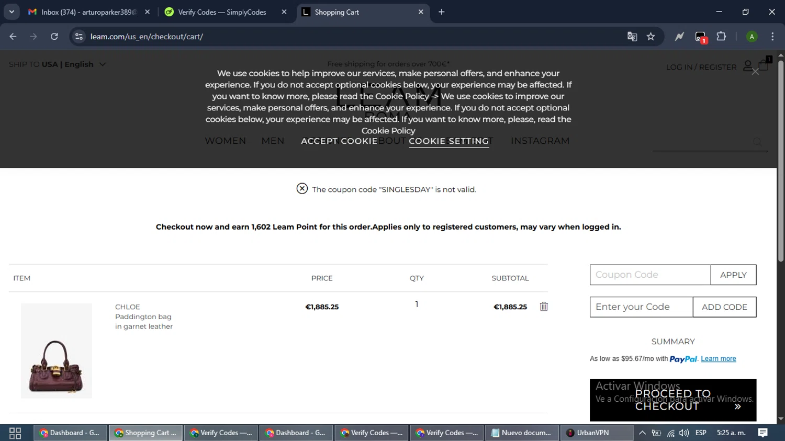
Task: Open the Paddington bag in garnet leather link
Action: (x=144, y=321)
